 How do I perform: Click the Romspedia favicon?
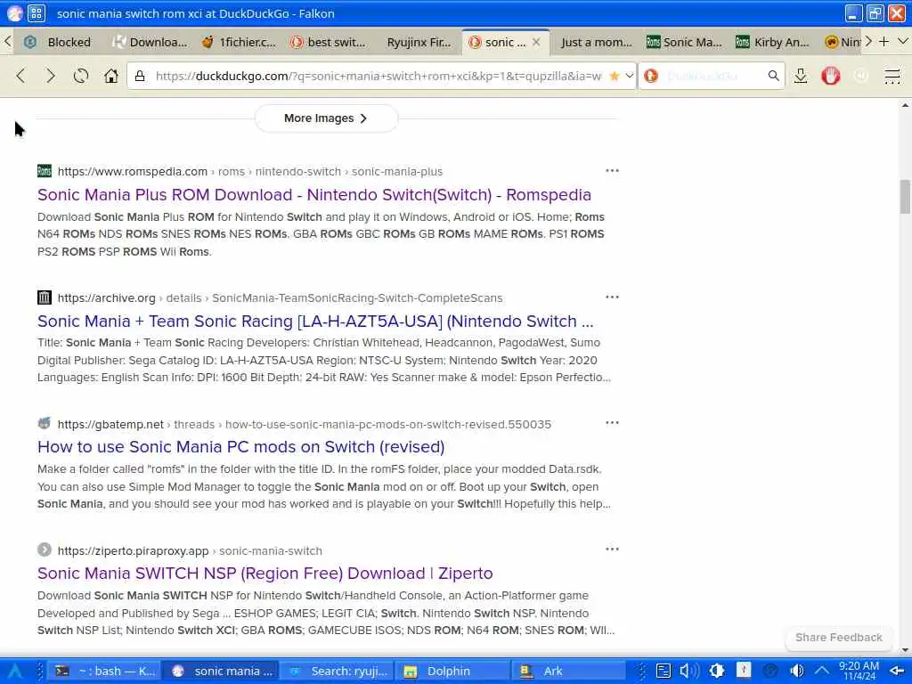45,171
